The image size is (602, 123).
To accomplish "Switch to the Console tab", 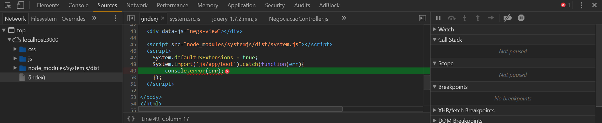I will point(78,5).
